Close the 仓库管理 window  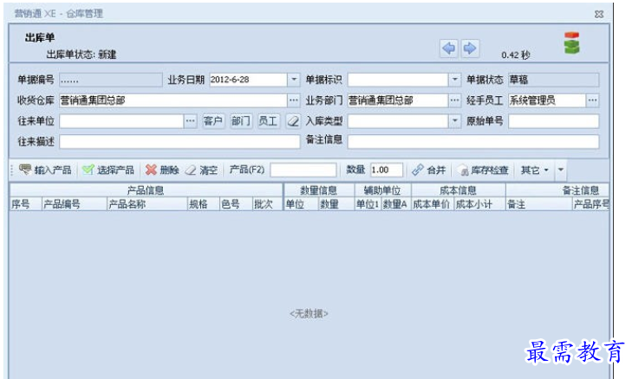[599, 14]
